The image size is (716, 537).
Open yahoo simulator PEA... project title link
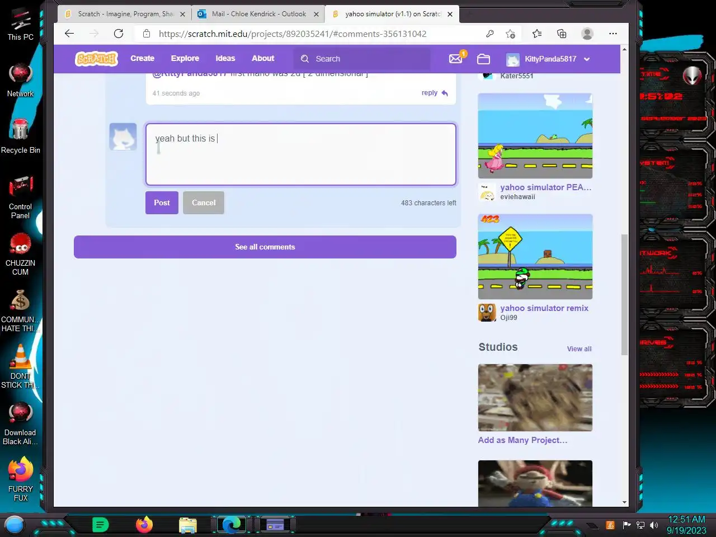click(545, 187)
